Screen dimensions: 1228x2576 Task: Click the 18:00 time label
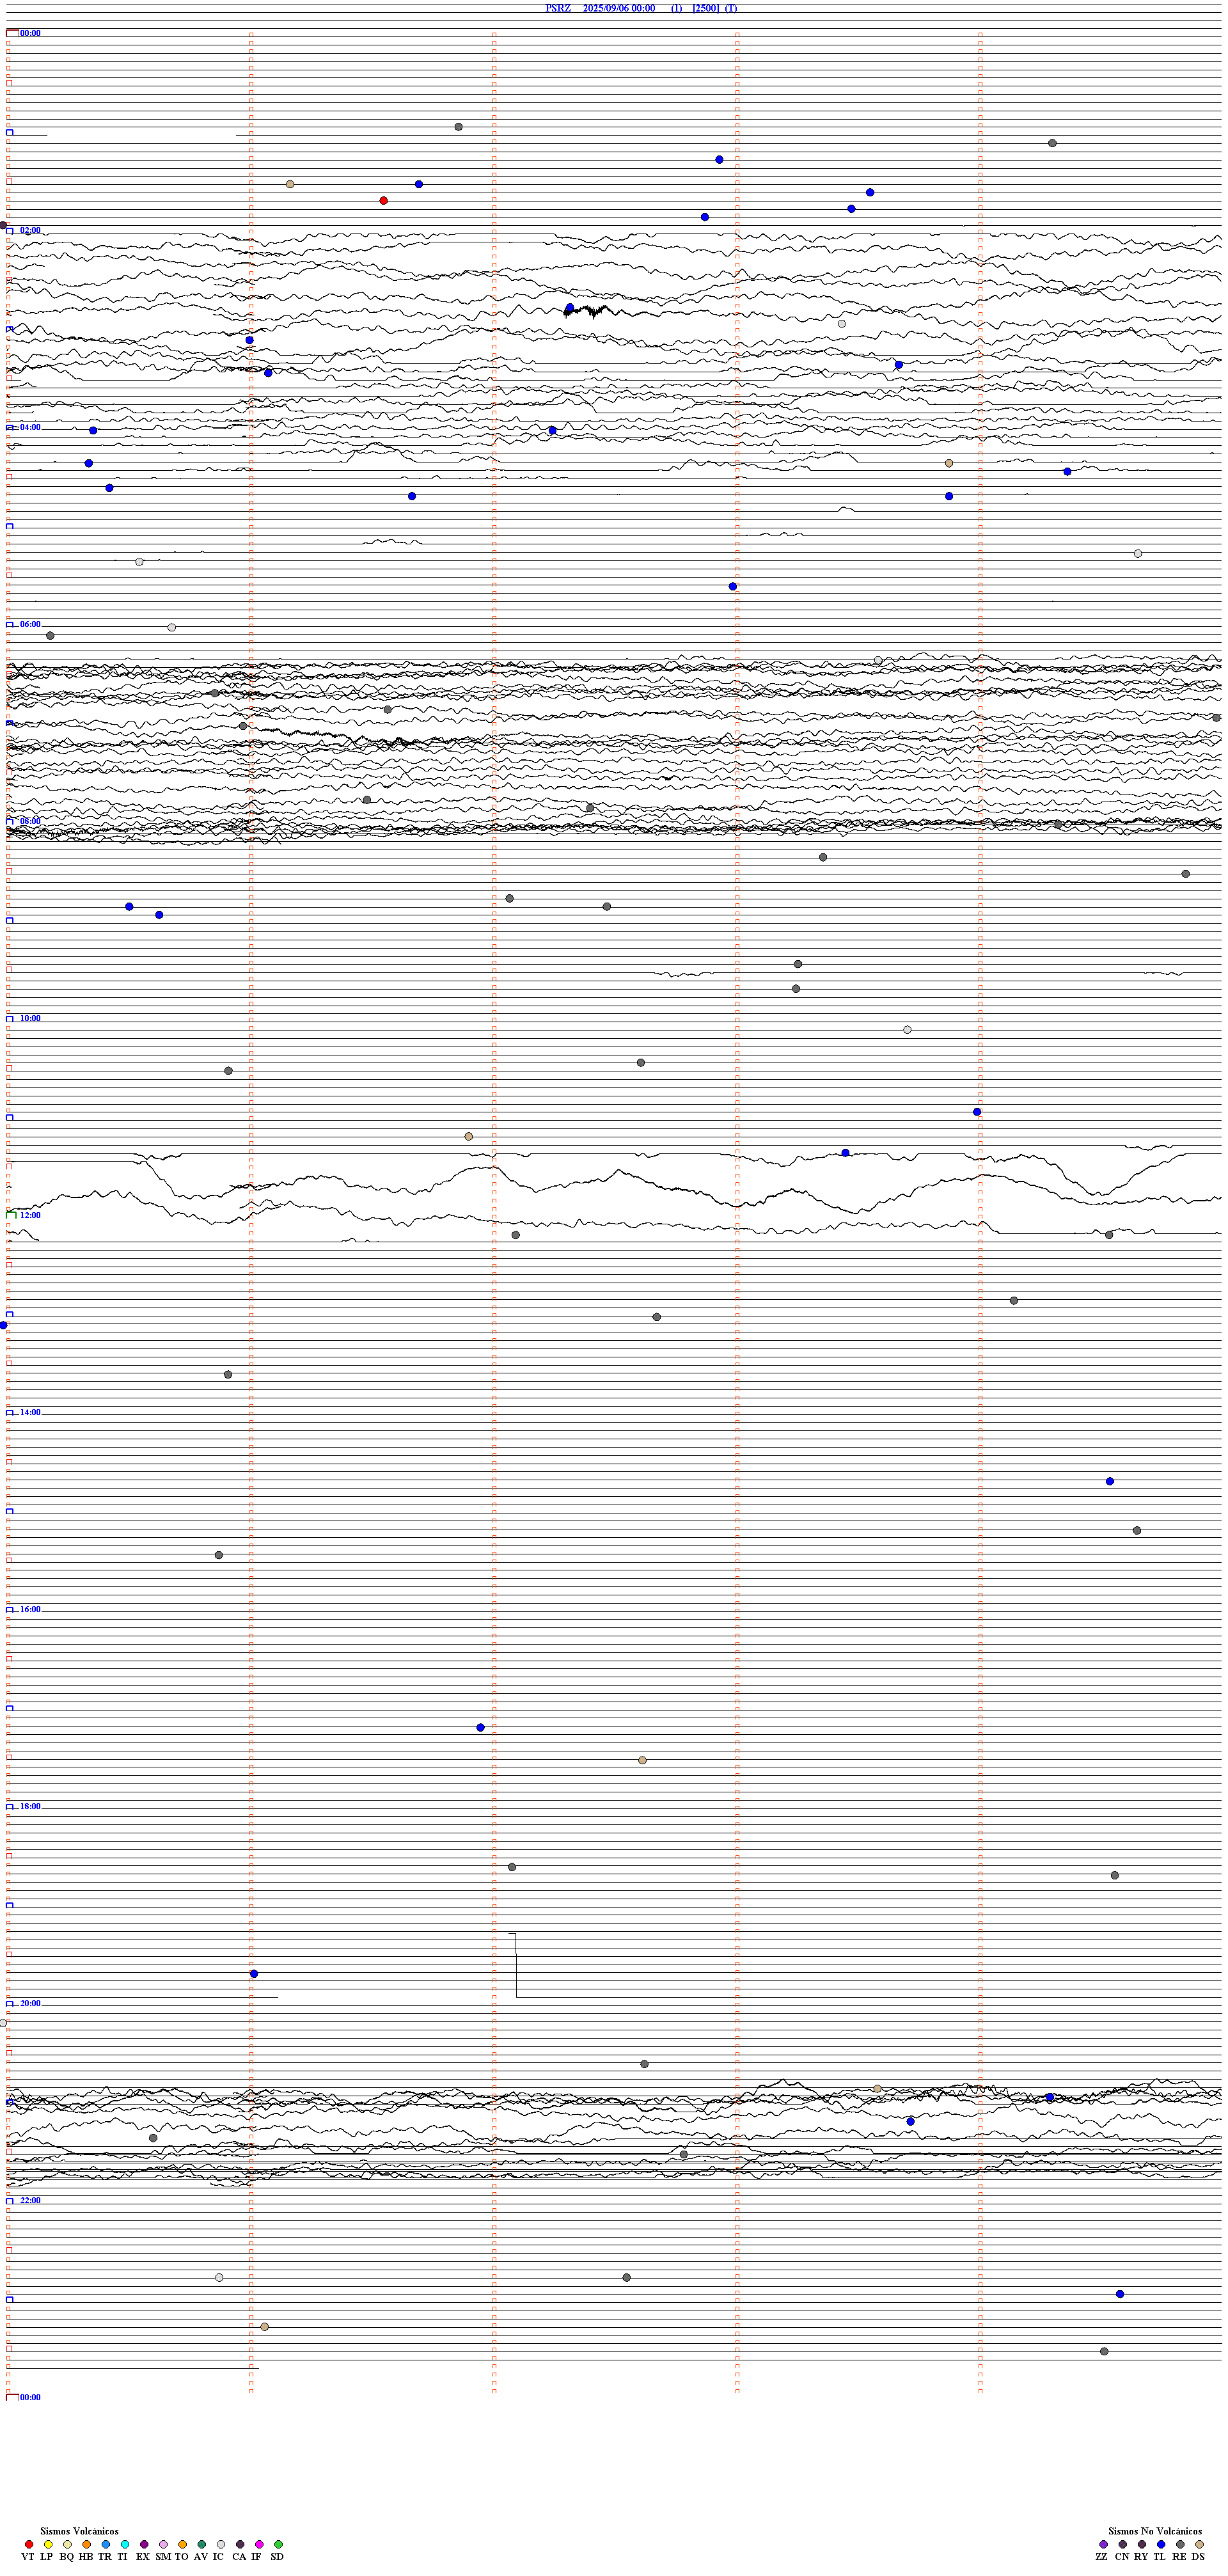pyautogui.click(x=30, y=1806)
